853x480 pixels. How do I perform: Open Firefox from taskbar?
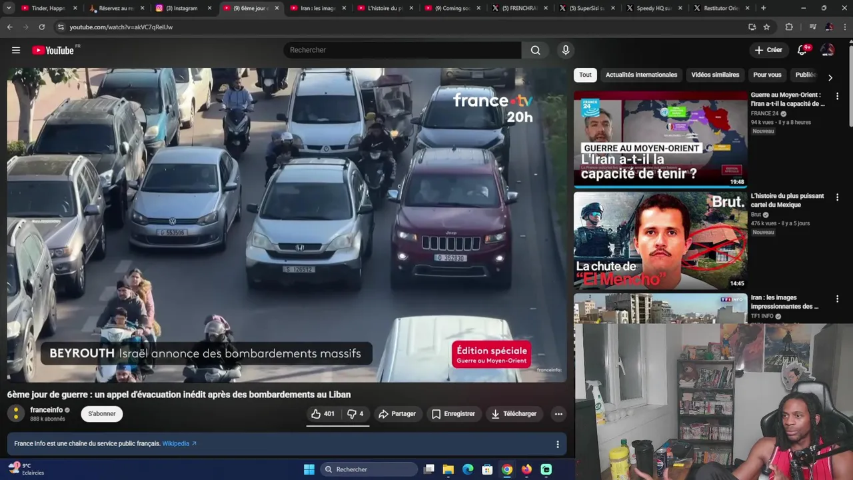tap(526, 469)
